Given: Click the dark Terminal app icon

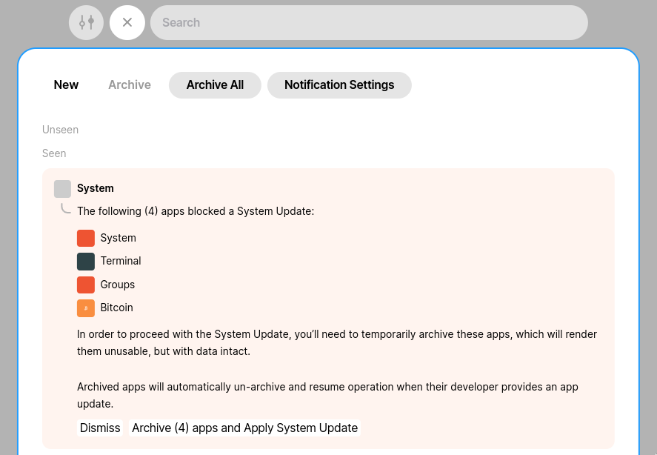Looking at the screenshot, I should 86,261.
